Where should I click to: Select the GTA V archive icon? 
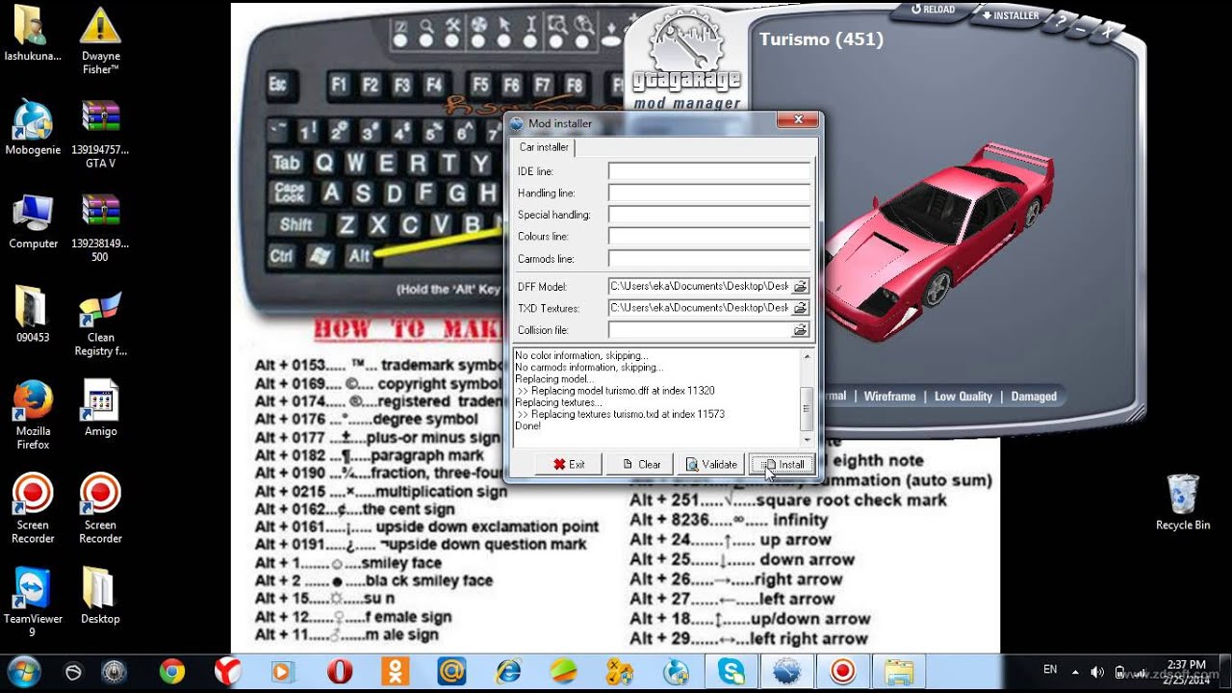pos(100,135)
